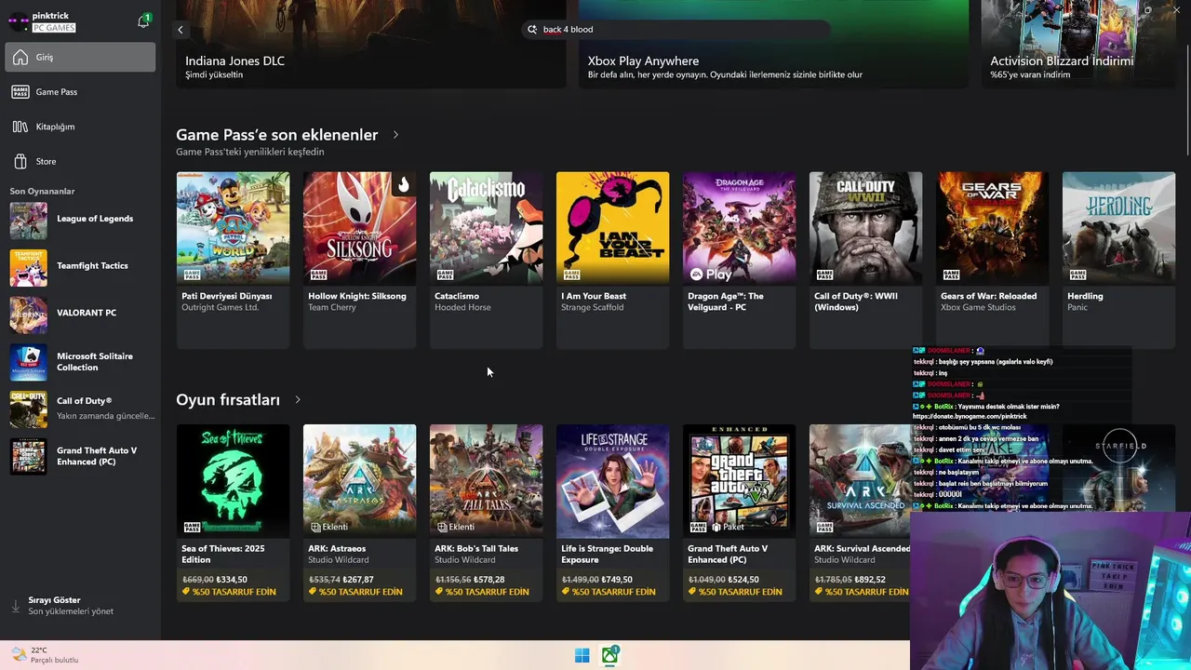The width and height of the screenshot is (1191, 670).
Task: Open Pati Devriyesi Dünyası game card
Action: click(233, 260)
